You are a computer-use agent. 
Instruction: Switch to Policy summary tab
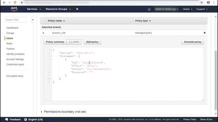[55, 42]
